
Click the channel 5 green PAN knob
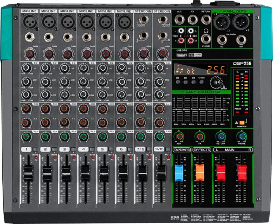tap(103, 136)
